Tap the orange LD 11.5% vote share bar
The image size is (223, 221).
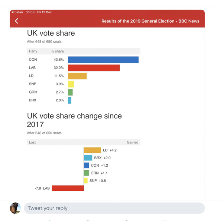[x=77, y=76]
